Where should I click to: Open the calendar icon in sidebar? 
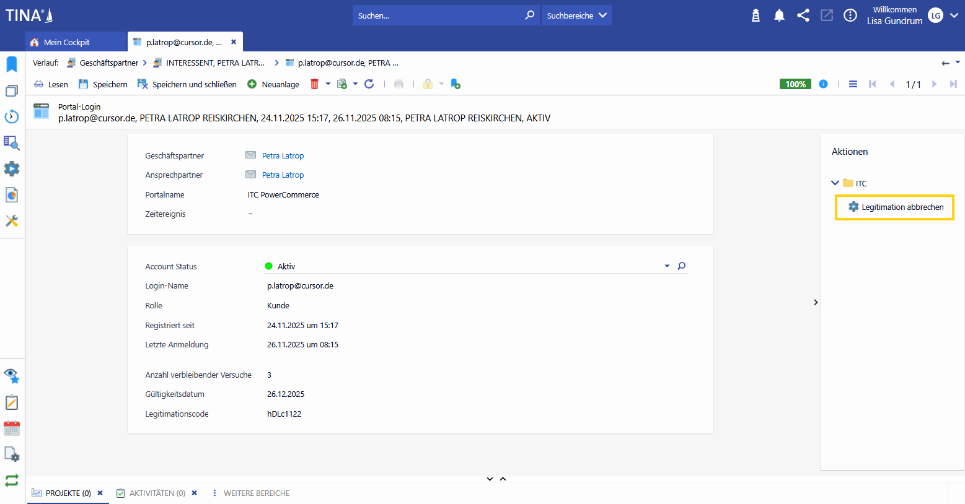[x=12, y=428]
